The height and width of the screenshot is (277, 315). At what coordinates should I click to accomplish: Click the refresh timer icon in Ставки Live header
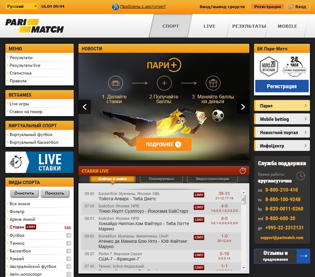pyautogui.click(x=243, y=171)
